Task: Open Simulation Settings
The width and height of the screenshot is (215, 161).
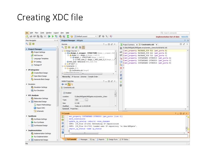Action: coord(40,87)
